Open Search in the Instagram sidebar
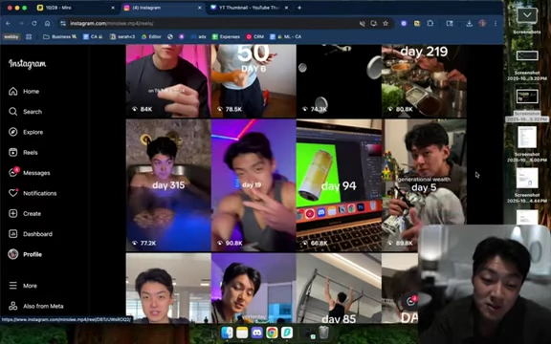 tap(25, 112)
